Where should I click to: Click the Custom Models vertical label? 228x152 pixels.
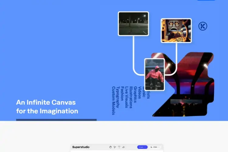click(x=114, y=101)
